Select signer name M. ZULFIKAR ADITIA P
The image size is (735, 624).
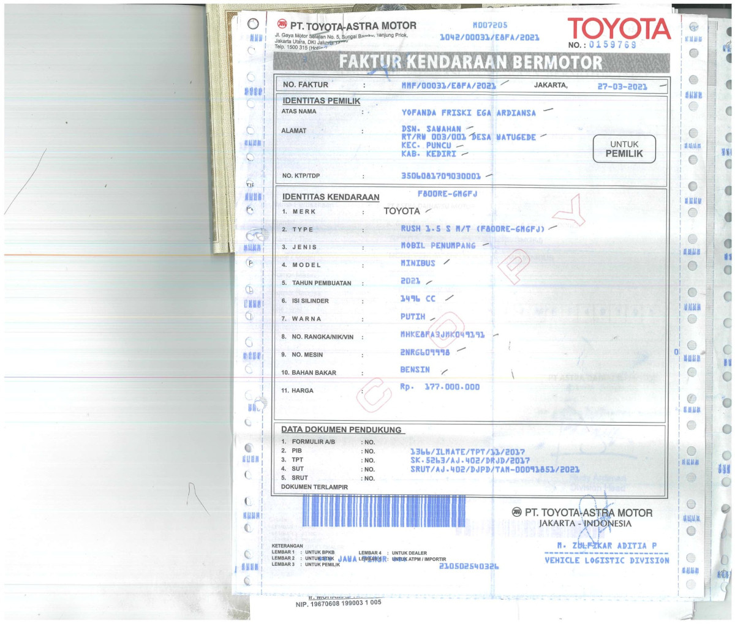pyautogui.click(x=606, y=546)
